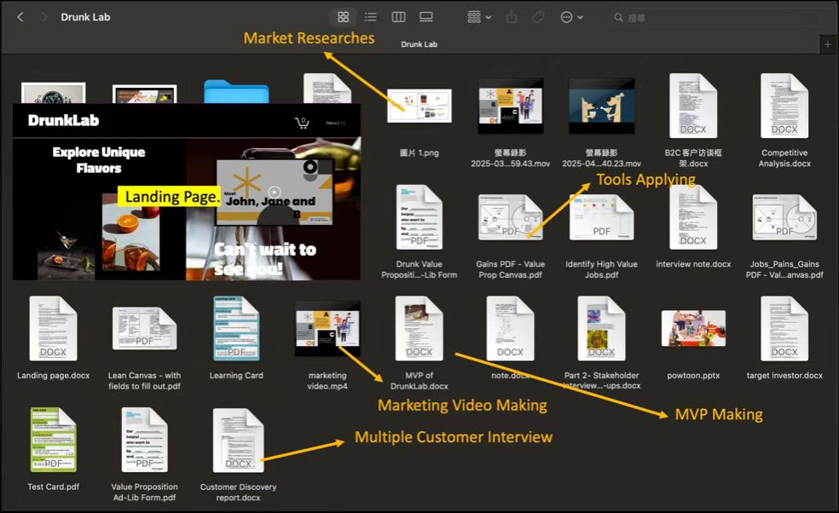
Task: Select the target investor.docx file
Action: [784, 329]
